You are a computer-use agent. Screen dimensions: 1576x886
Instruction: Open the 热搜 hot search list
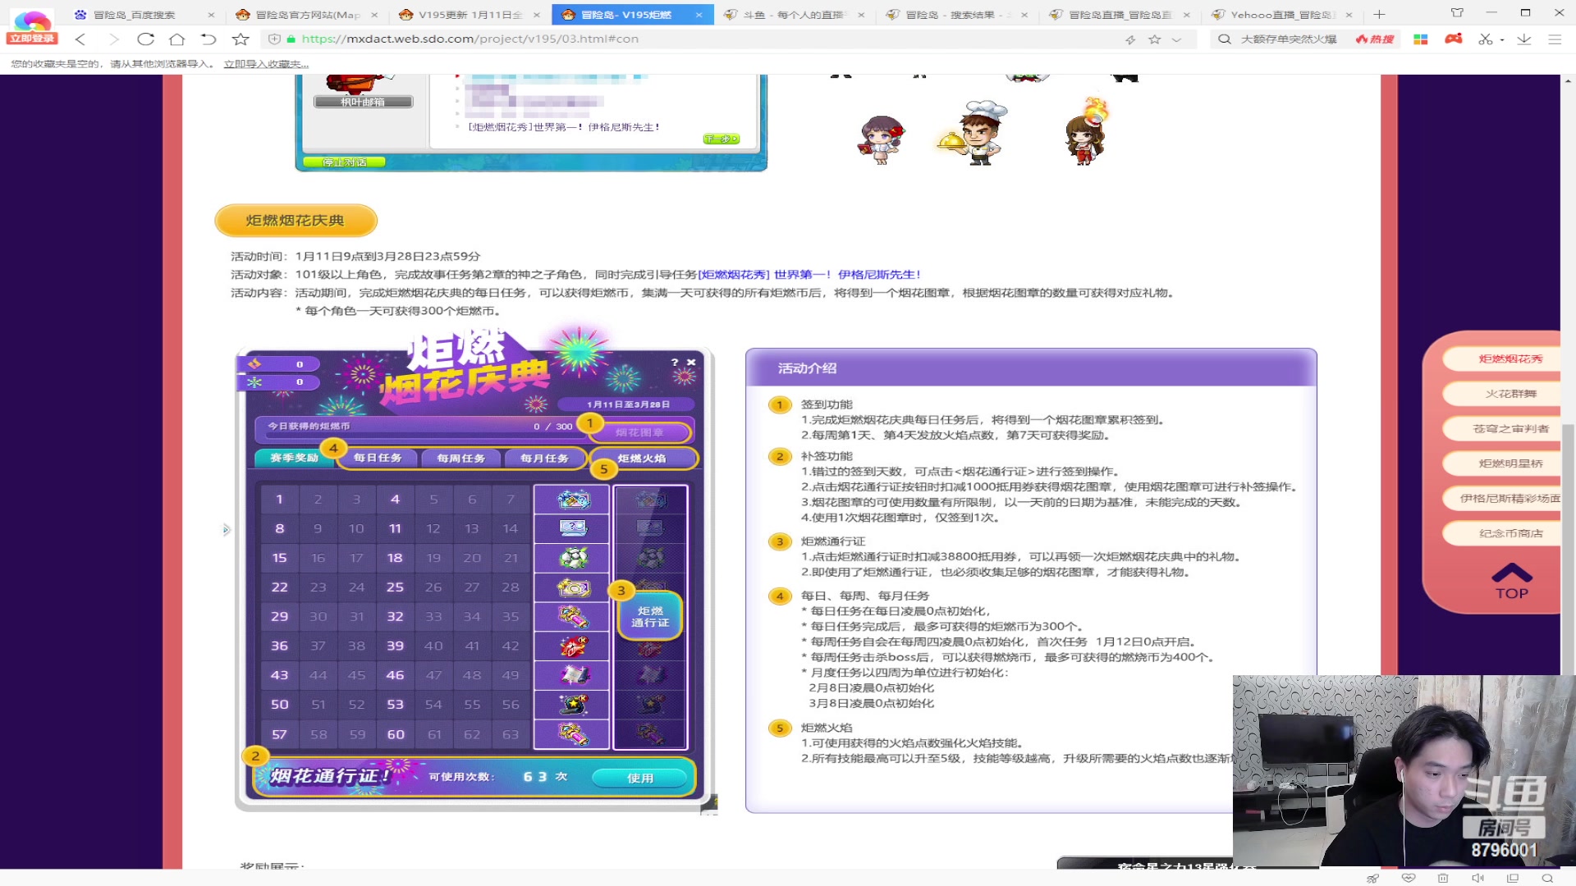1375,39
